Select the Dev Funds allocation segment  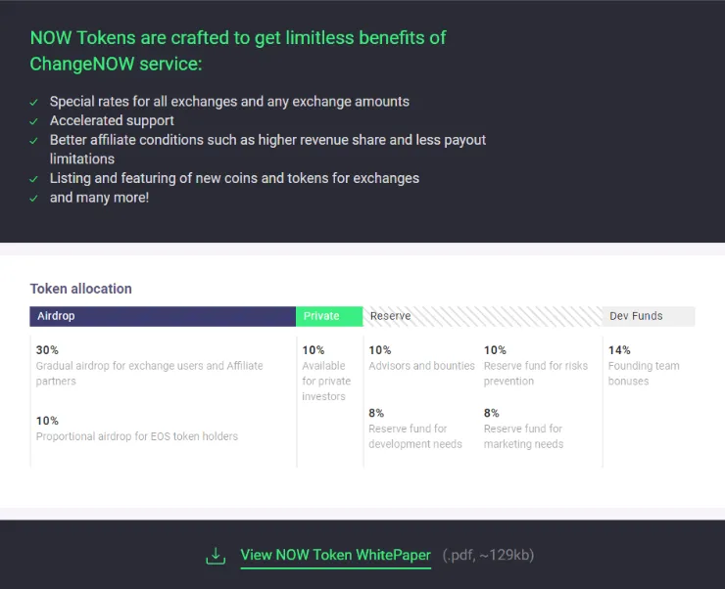point(649,316)
